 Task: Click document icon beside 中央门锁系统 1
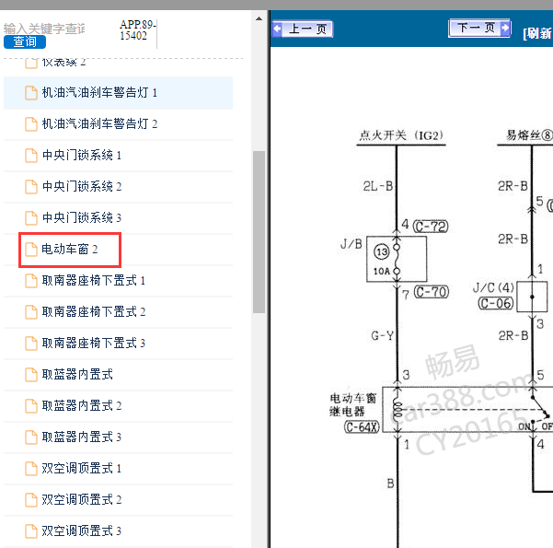click(31, 156)
